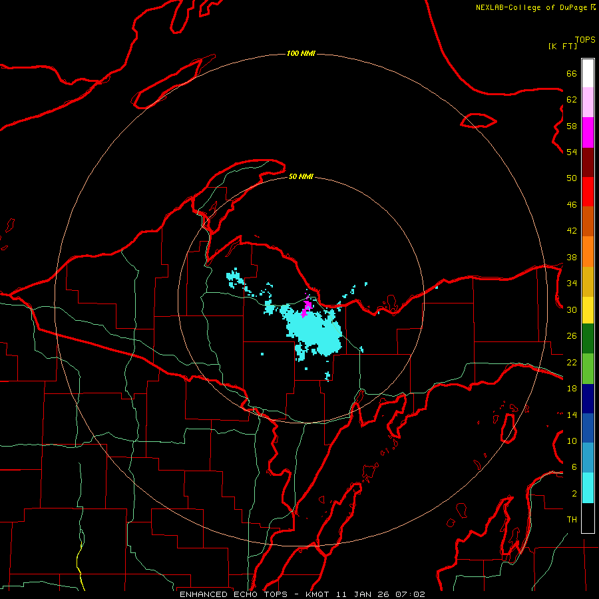This screenshot has height=599, width=599.
Task: Click the black TH threshold swatch
Action: 588,518
